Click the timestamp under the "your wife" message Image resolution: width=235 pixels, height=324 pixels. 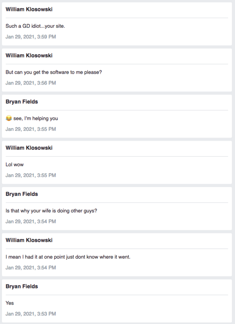(x=31, y=222)
